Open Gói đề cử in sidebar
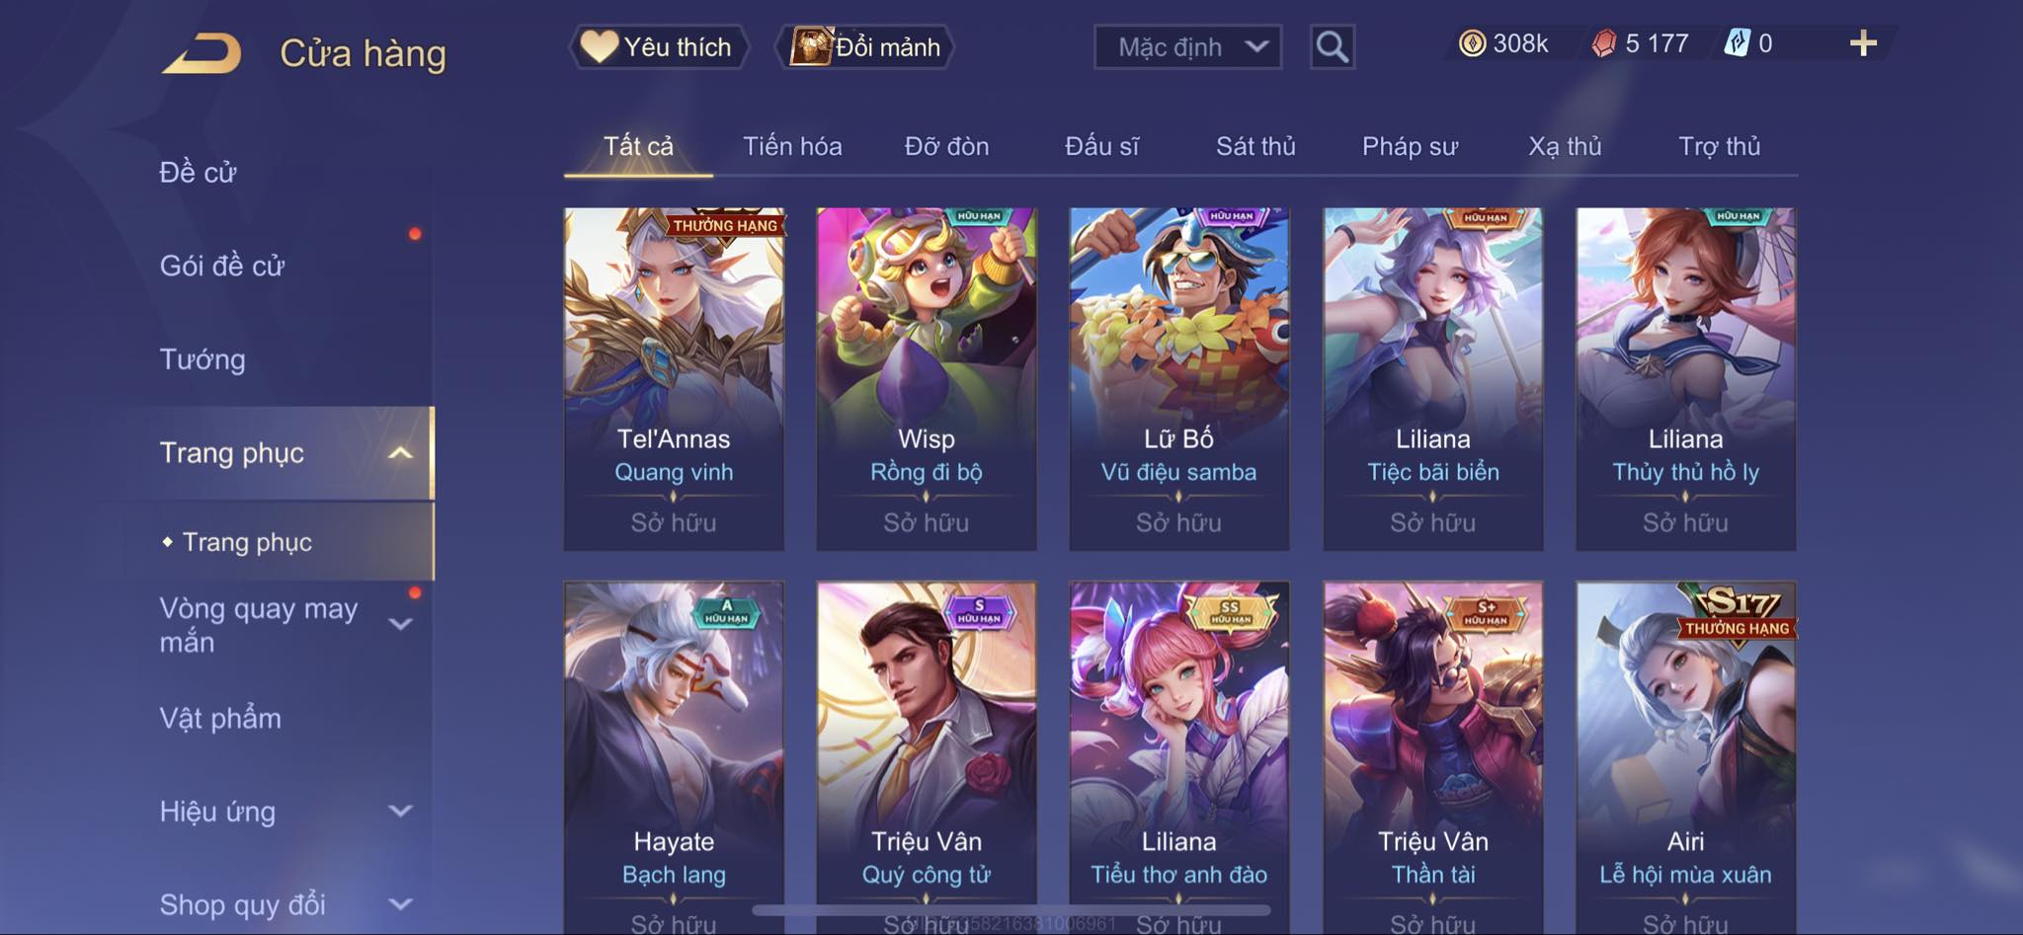 click(222, 266)
